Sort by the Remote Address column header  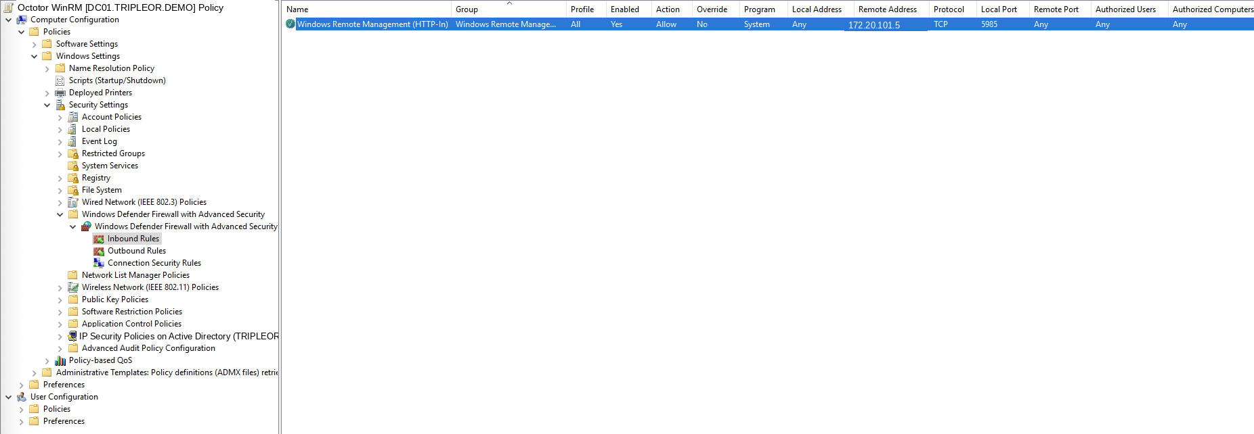point(891,9)
